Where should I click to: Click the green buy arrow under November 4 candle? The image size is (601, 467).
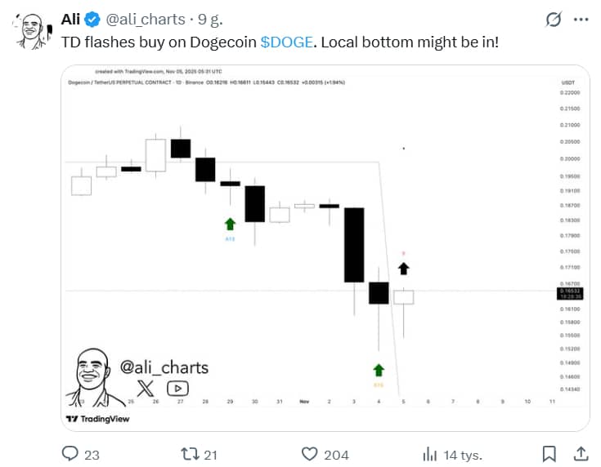point(378,370)
